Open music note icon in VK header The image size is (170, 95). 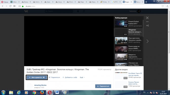84,11
